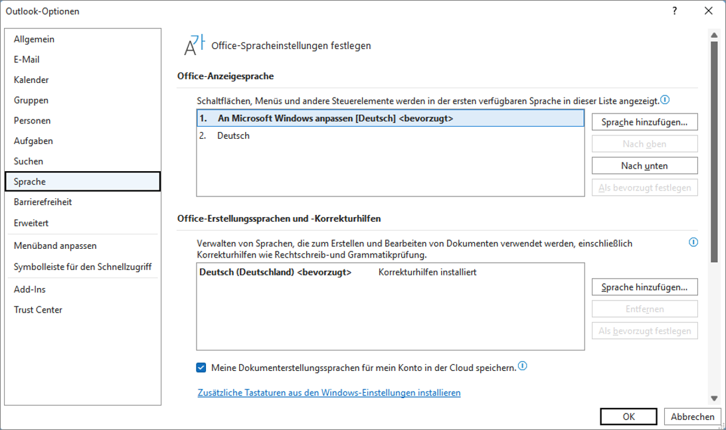The image size is (726, 430).
Task: Click the scrollbar up arrow
Action: (714, 35)
